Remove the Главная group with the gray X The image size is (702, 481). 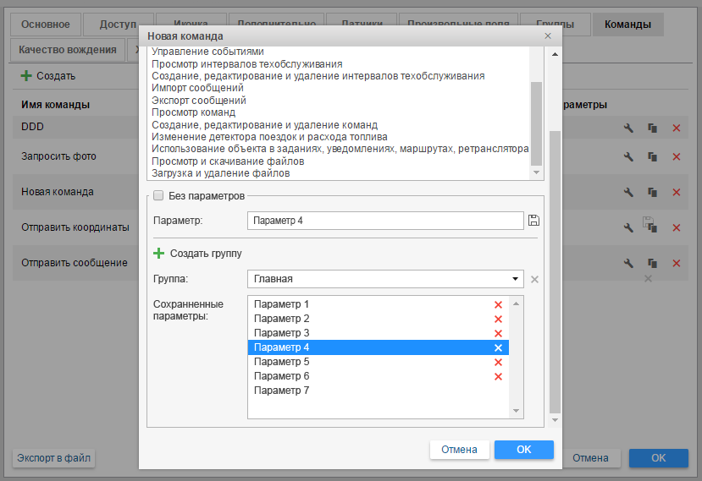[533, 279]
